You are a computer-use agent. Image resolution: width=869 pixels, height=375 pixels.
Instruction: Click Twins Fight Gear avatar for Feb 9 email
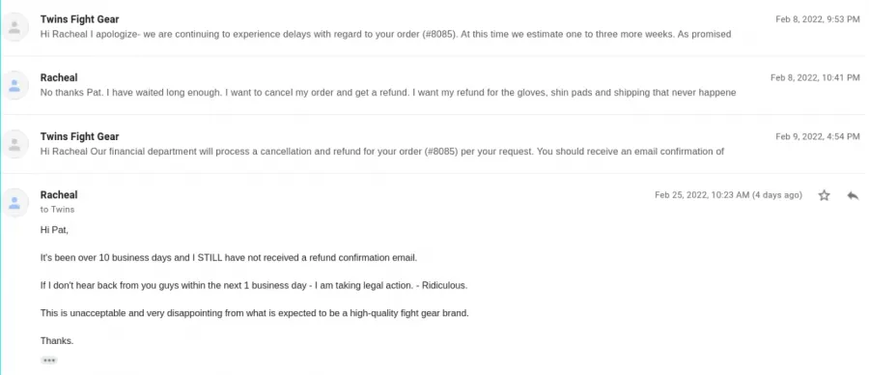coord(14,144)
